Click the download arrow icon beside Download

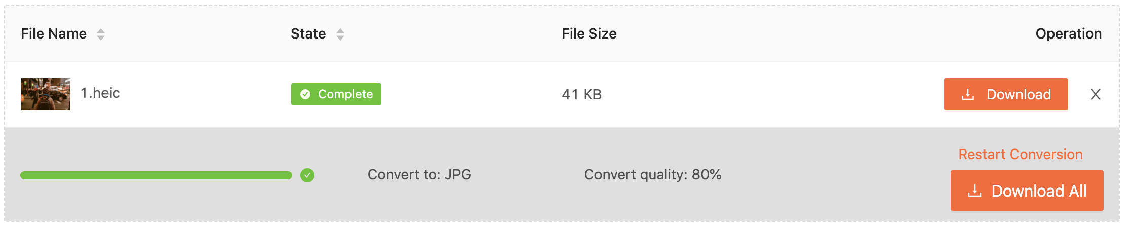(968, 95)
